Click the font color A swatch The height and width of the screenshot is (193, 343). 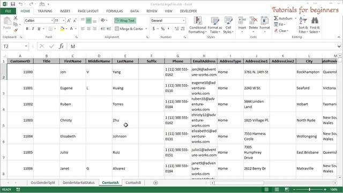pos(71,28)
